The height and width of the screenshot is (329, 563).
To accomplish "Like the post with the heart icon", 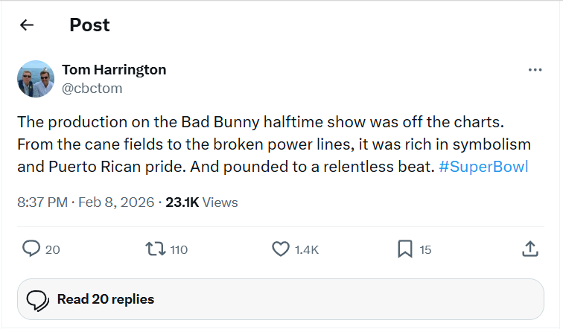I will (x=280, y=249).
